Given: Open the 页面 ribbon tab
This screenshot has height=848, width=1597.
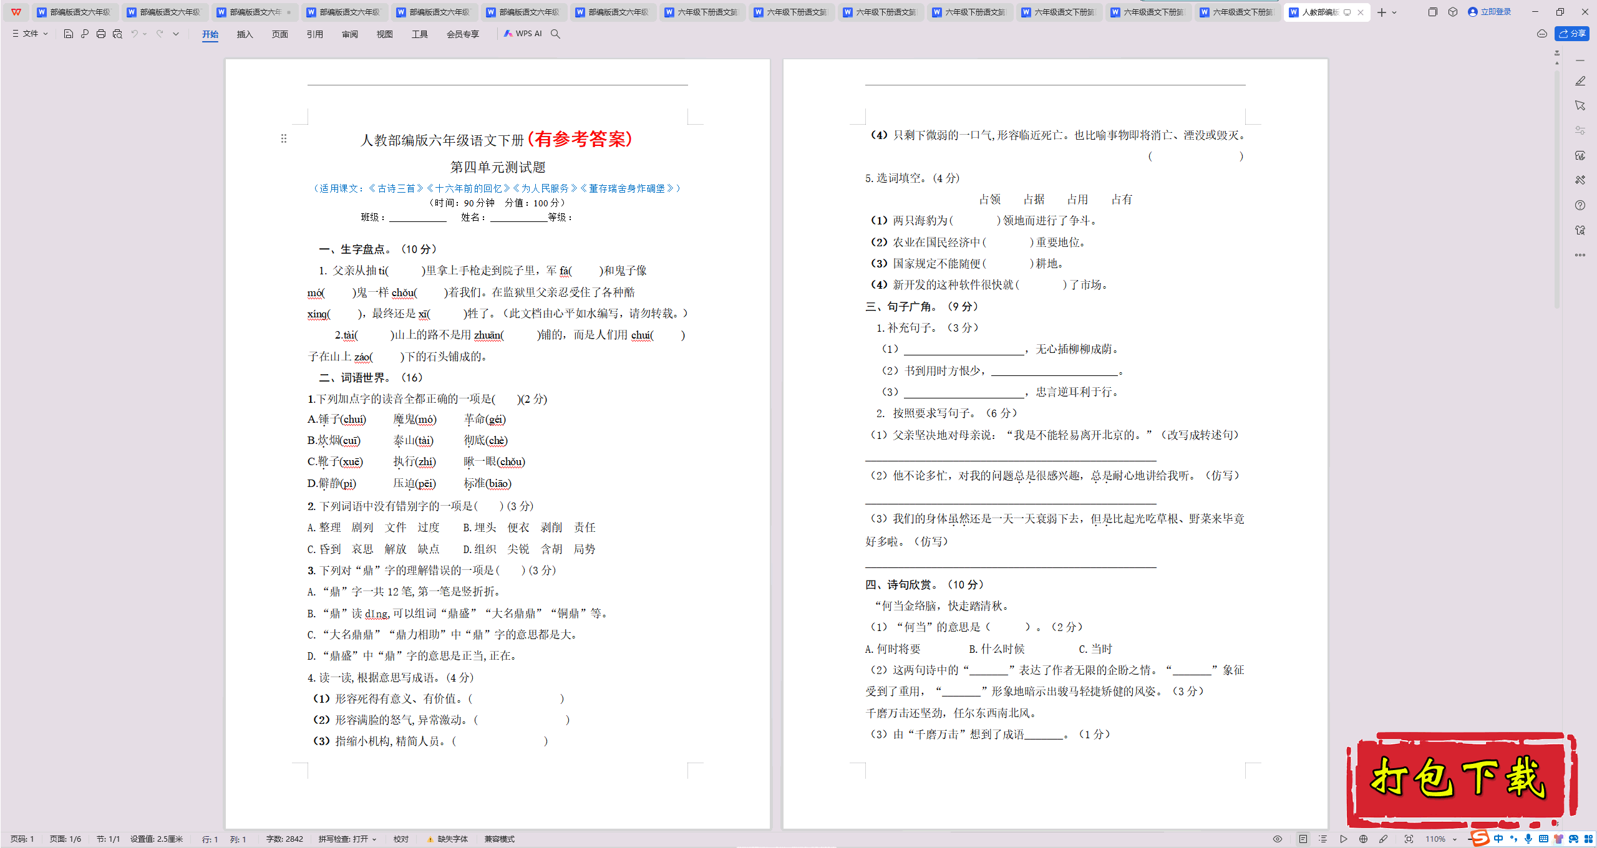Looking at the screenshot, I should tap(279, 34).
